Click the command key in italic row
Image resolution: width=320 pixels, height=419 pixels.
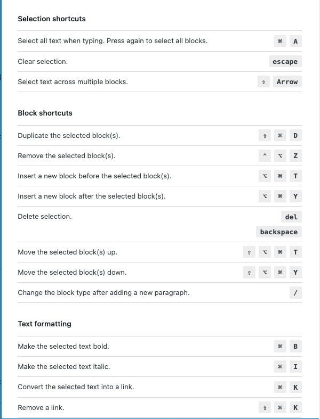coord(280,367)
